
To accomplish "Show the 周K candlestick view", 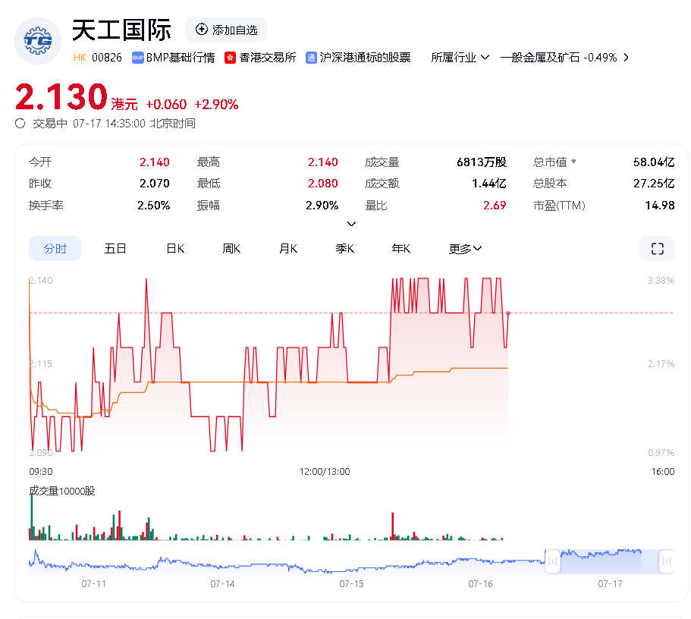I will [231, 249].
